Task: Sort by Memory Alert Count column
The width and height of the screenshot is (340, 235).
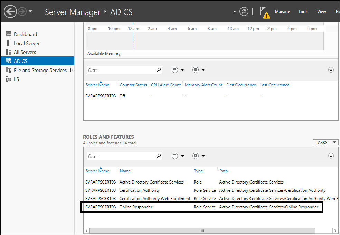Action: (x=204, y=85)
